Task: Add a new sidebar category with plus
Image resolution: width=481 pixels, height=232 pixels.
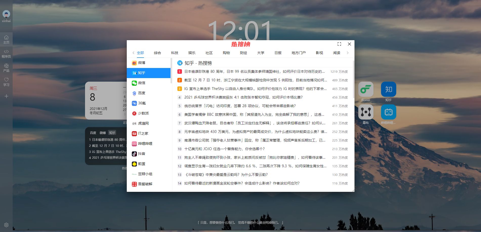Action: coord(6,96)
